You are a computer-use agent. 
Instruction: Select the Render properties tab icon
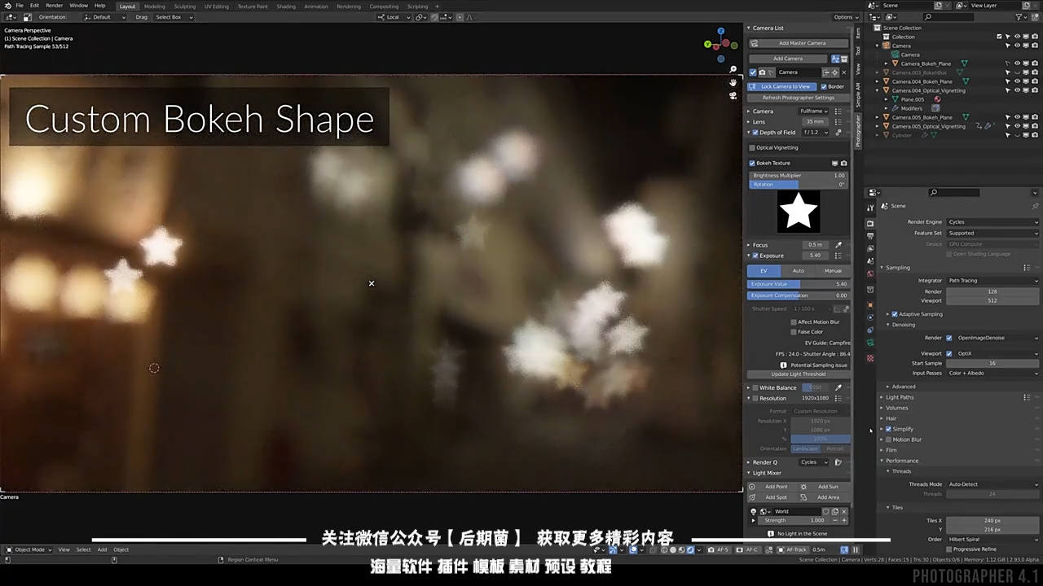(870, 223)
